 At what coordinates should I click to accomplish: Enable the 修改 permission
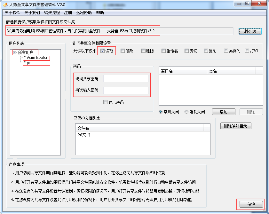click(x=123, y=51)
